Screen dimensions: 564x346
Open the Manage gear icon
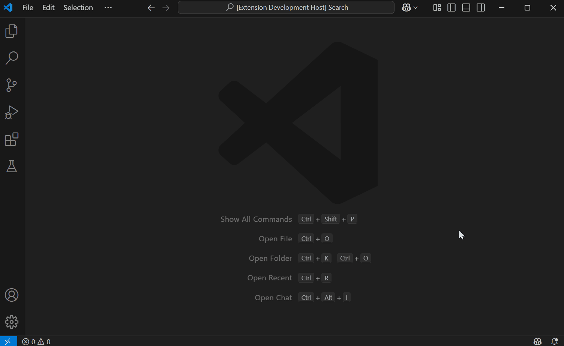12,322
